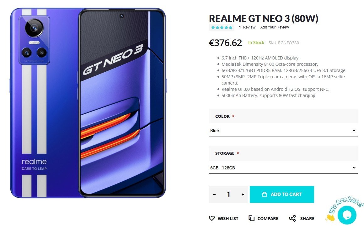Click the five-star rating icons
Viewport: 364px width, 227px height.
click(222, 27)
